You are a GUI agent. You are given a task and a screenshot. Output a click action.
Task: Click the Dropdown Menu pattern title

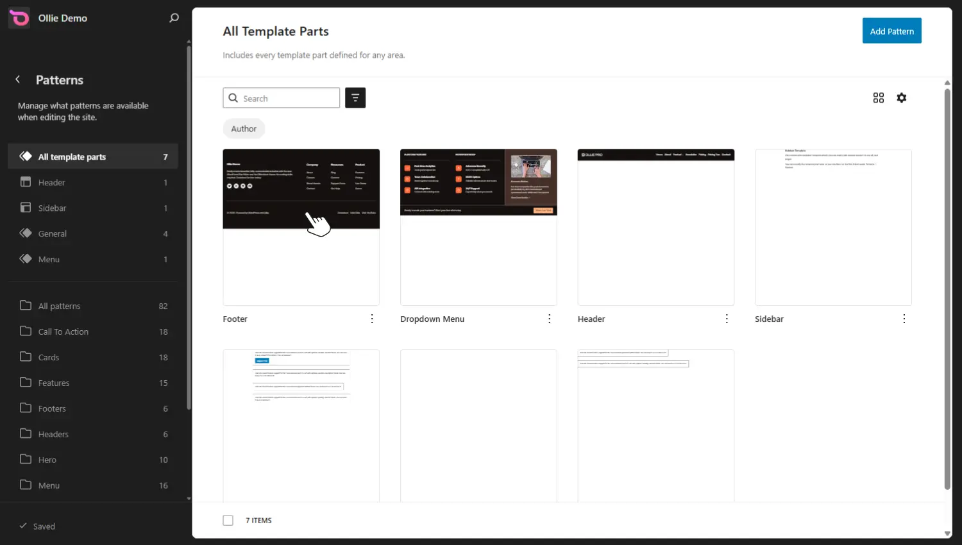pyautogui.click(x=432, y=319)
